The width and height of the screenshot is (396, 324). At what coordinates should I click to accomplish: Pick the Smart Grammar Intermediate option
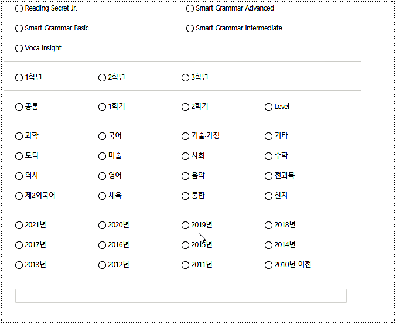[x=190, y=29]
